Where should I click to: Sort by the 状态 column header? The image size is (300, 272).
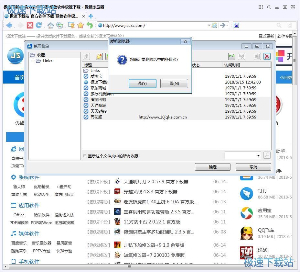[x=207, y=65]
